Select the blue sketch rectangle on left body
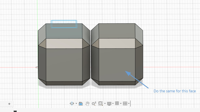200x112 pixels. (64, 24)
